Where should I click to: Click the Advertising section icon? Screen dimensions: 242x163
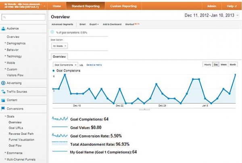click(4, 83)
